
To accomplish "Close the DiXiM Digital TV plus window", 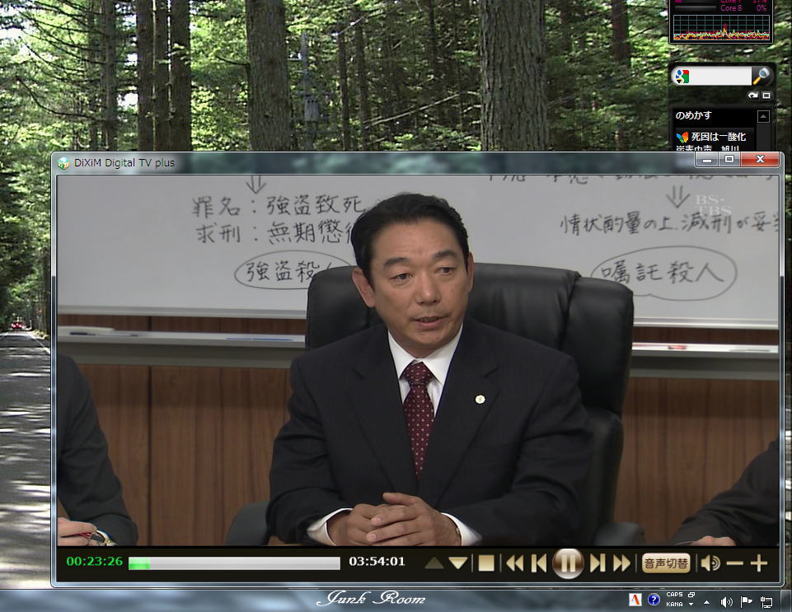I will coord(760,160).
